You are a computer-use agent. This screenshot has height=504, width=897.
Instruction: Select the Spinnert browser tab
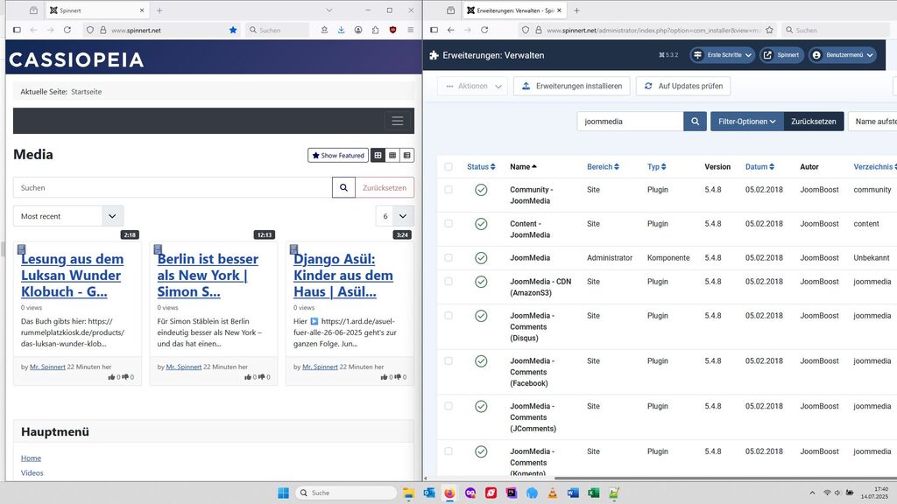point(96,10)
